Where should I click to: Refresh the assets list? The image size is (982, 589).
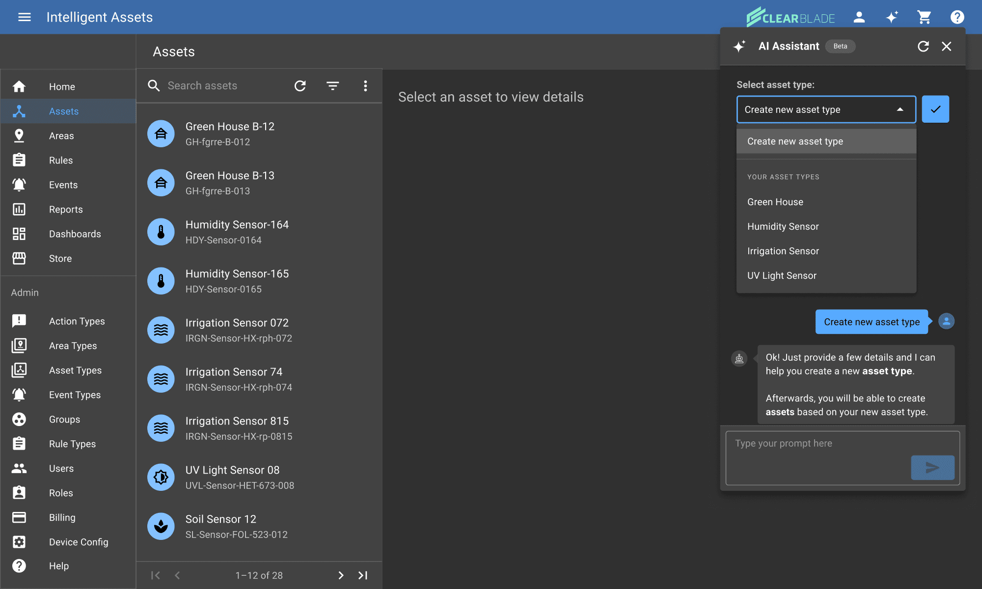click(x=300, y=86)
